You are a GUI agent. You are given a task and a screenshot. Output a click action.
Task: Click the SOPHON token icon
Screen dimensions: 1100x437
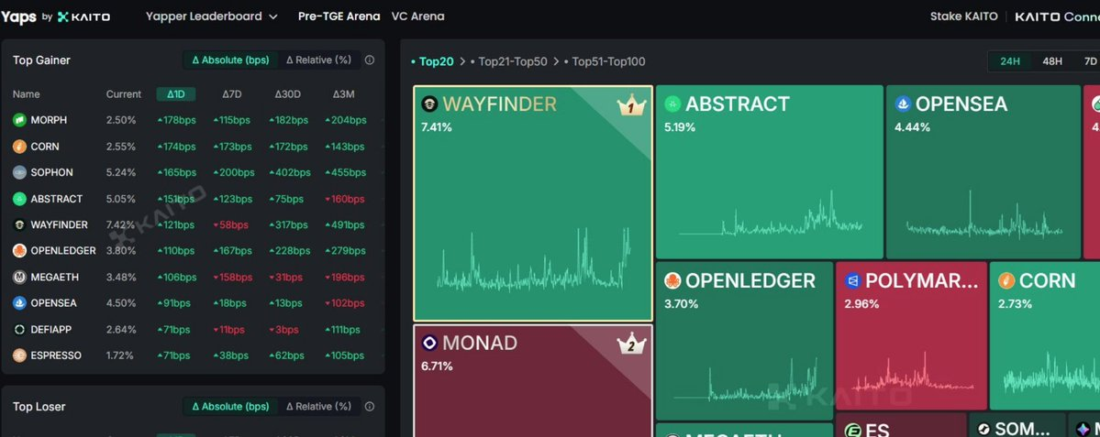(x=19, y=172)
